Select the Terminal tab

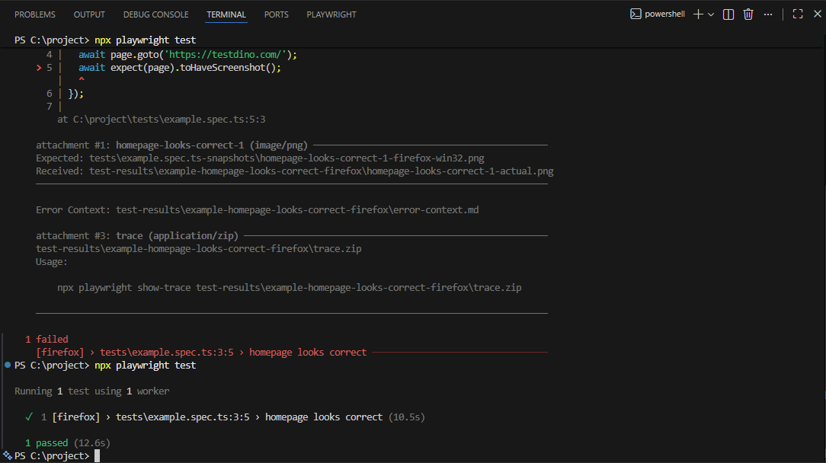click(x=226, y=14)
